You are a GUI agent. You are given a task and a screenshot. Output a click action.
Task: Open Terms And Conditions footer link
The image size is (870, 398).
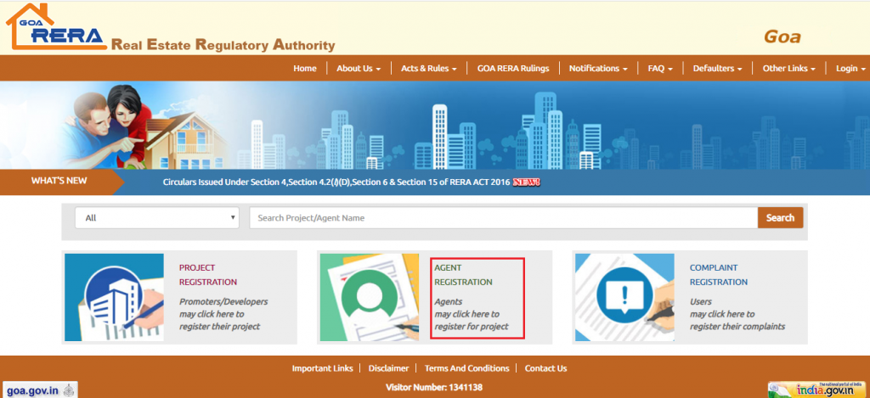click(466, 368)
